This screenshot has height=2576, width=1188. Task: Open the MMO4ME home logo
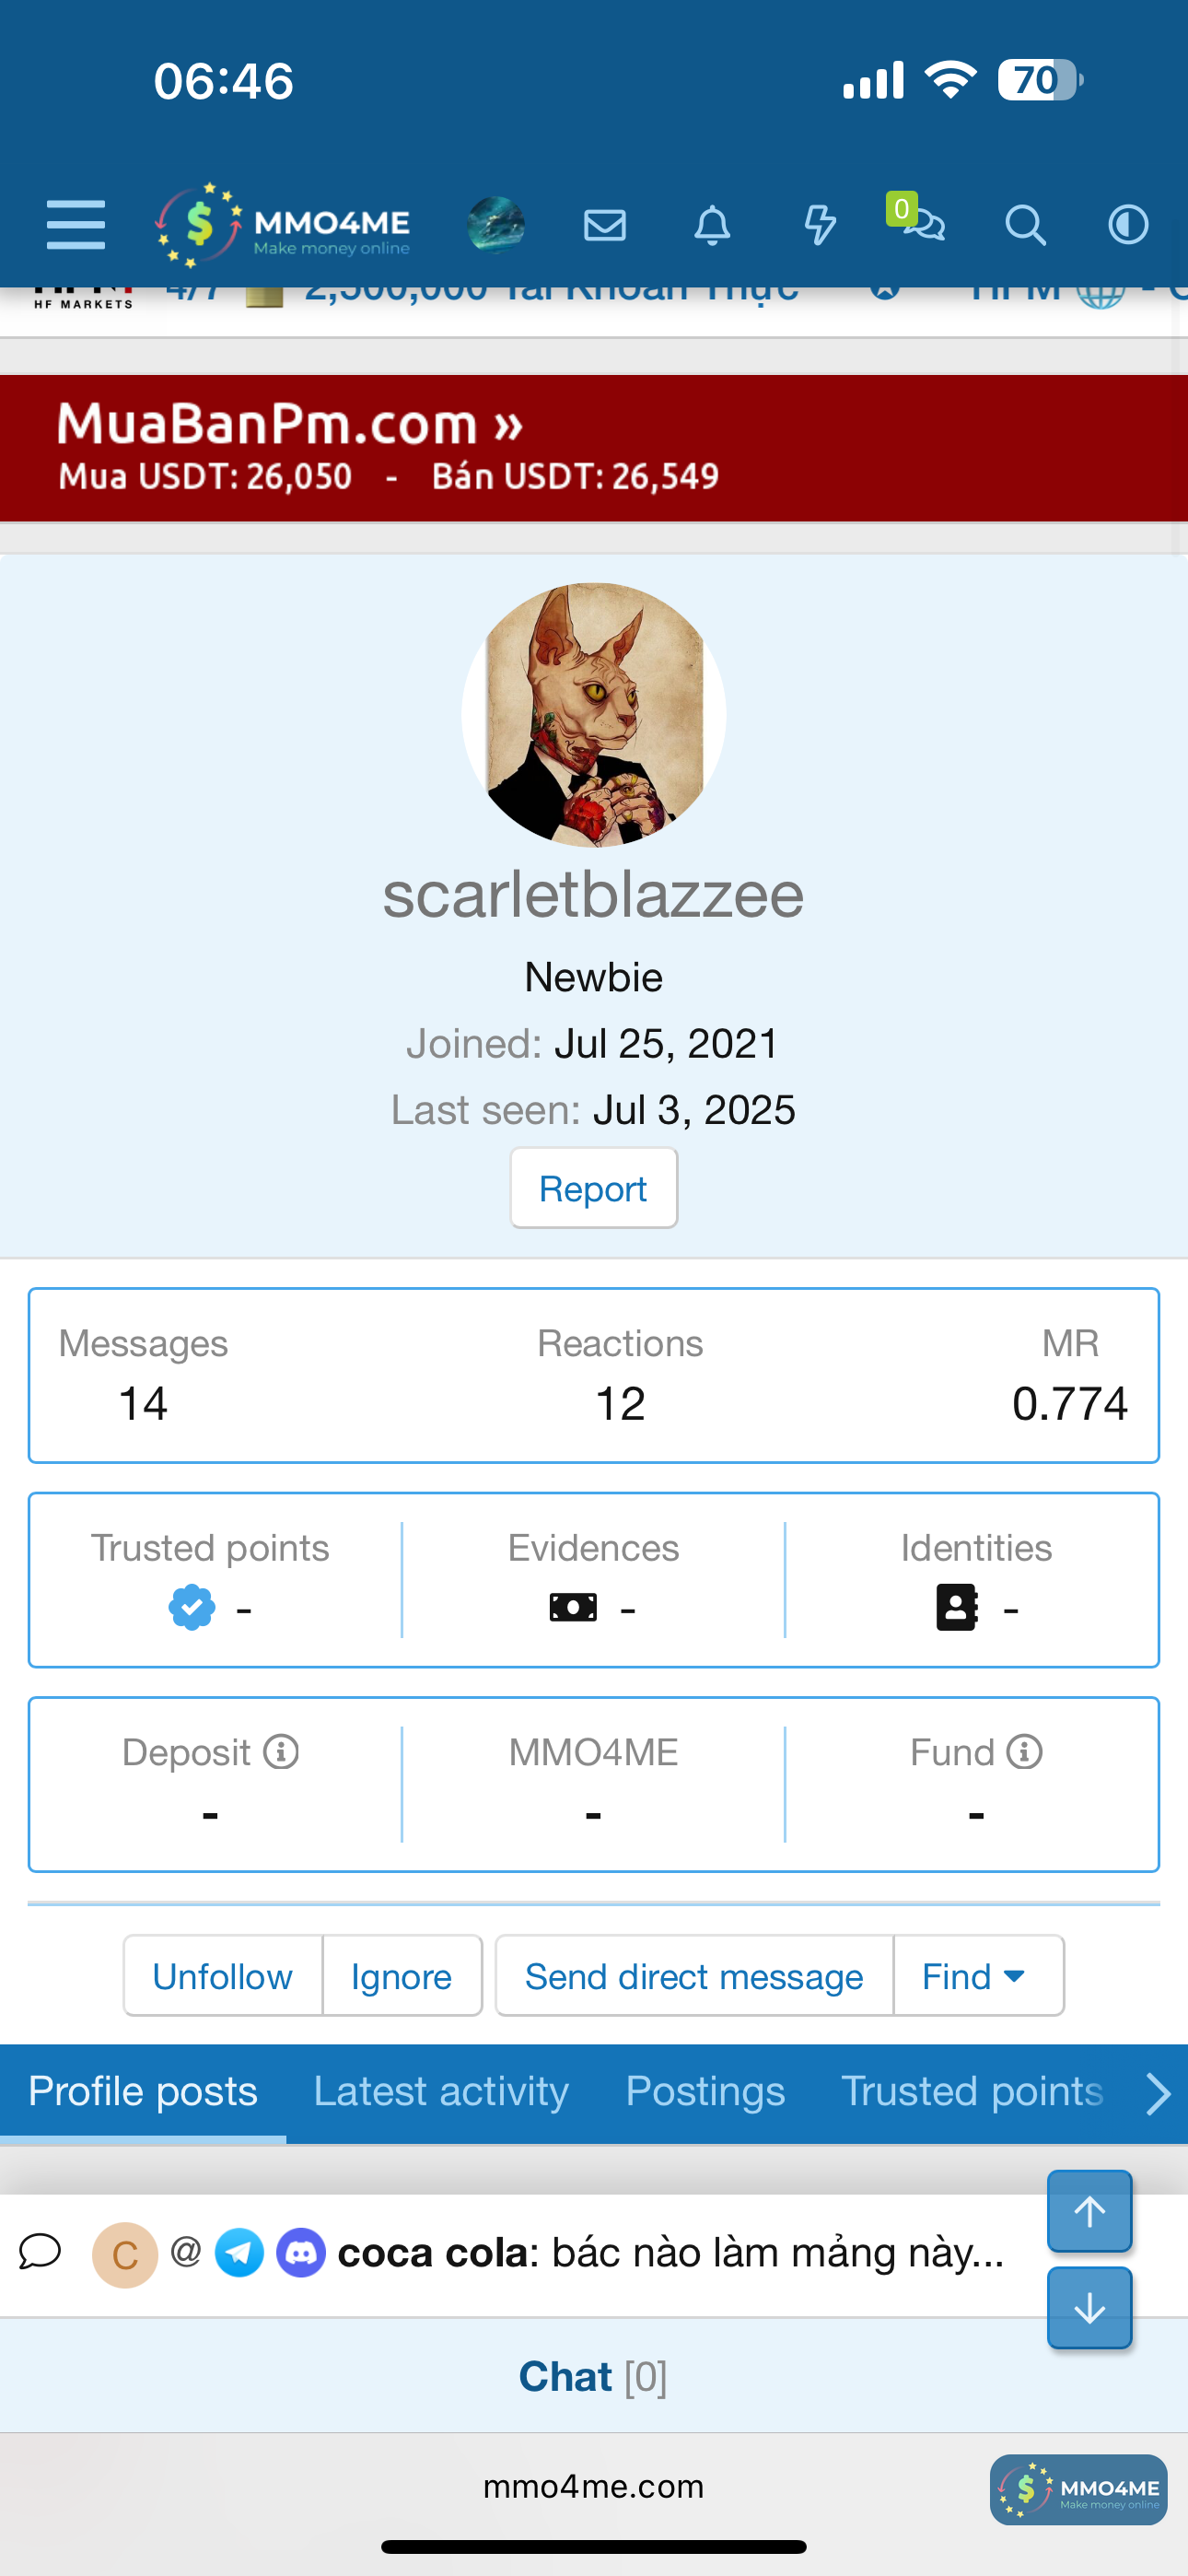(x=284, y=225)
